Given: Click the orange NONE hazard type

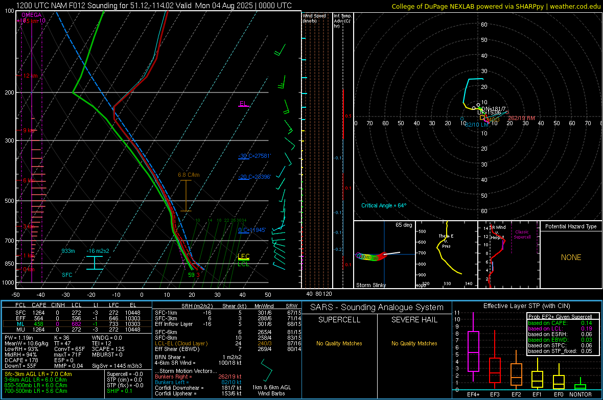Looking at the screenshot, I should [x=571, y=257].
